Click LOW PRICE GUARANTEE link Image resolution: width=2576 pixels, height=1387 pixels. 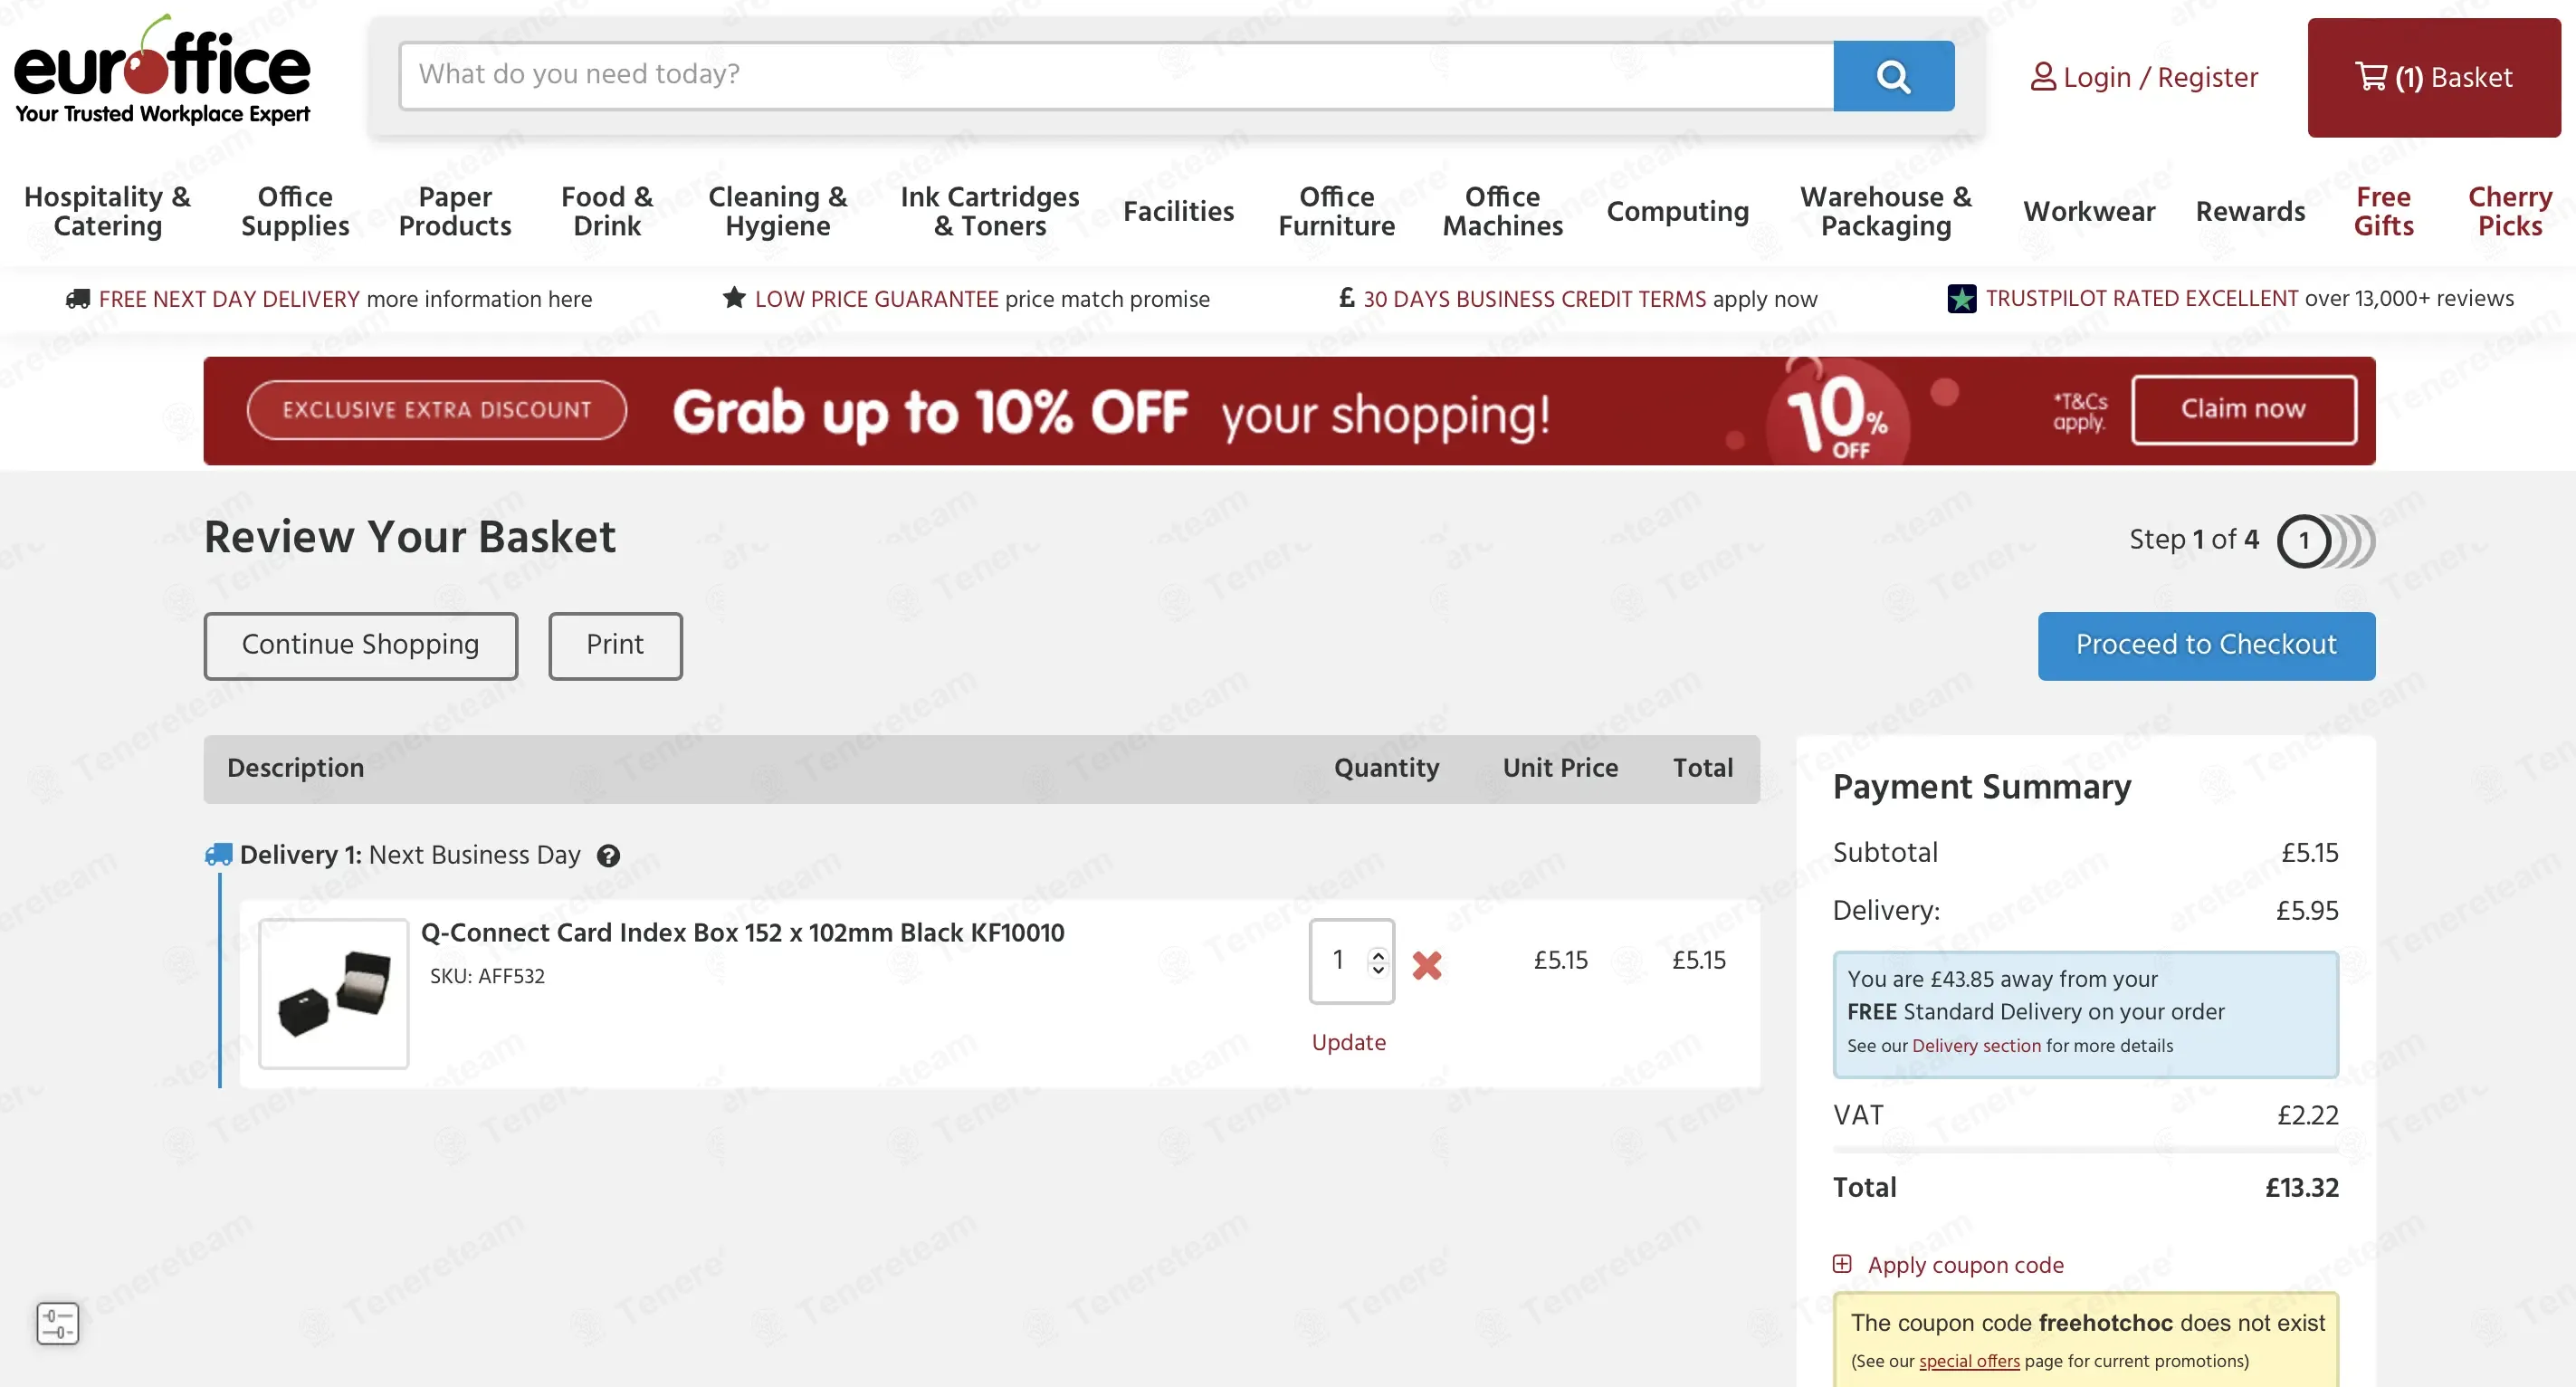(876, 299)
